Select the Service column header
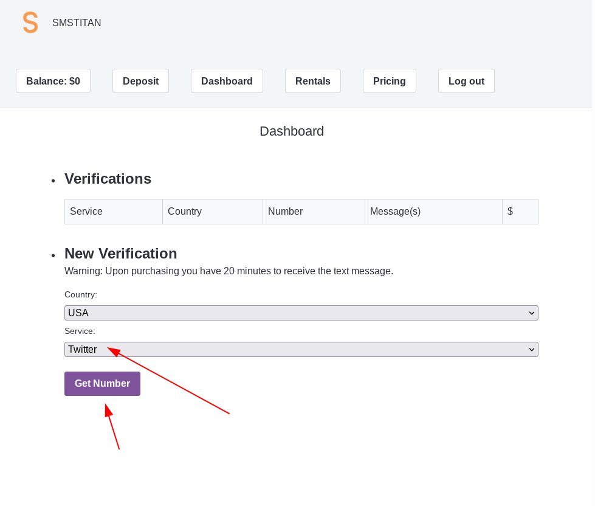The height and width of the screenshot is (506, 595). pyautogui.click(x=114, y=212)
